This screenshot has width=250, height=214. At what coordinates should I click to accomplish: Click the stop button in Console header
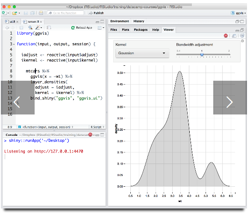(x=91, y=135)
